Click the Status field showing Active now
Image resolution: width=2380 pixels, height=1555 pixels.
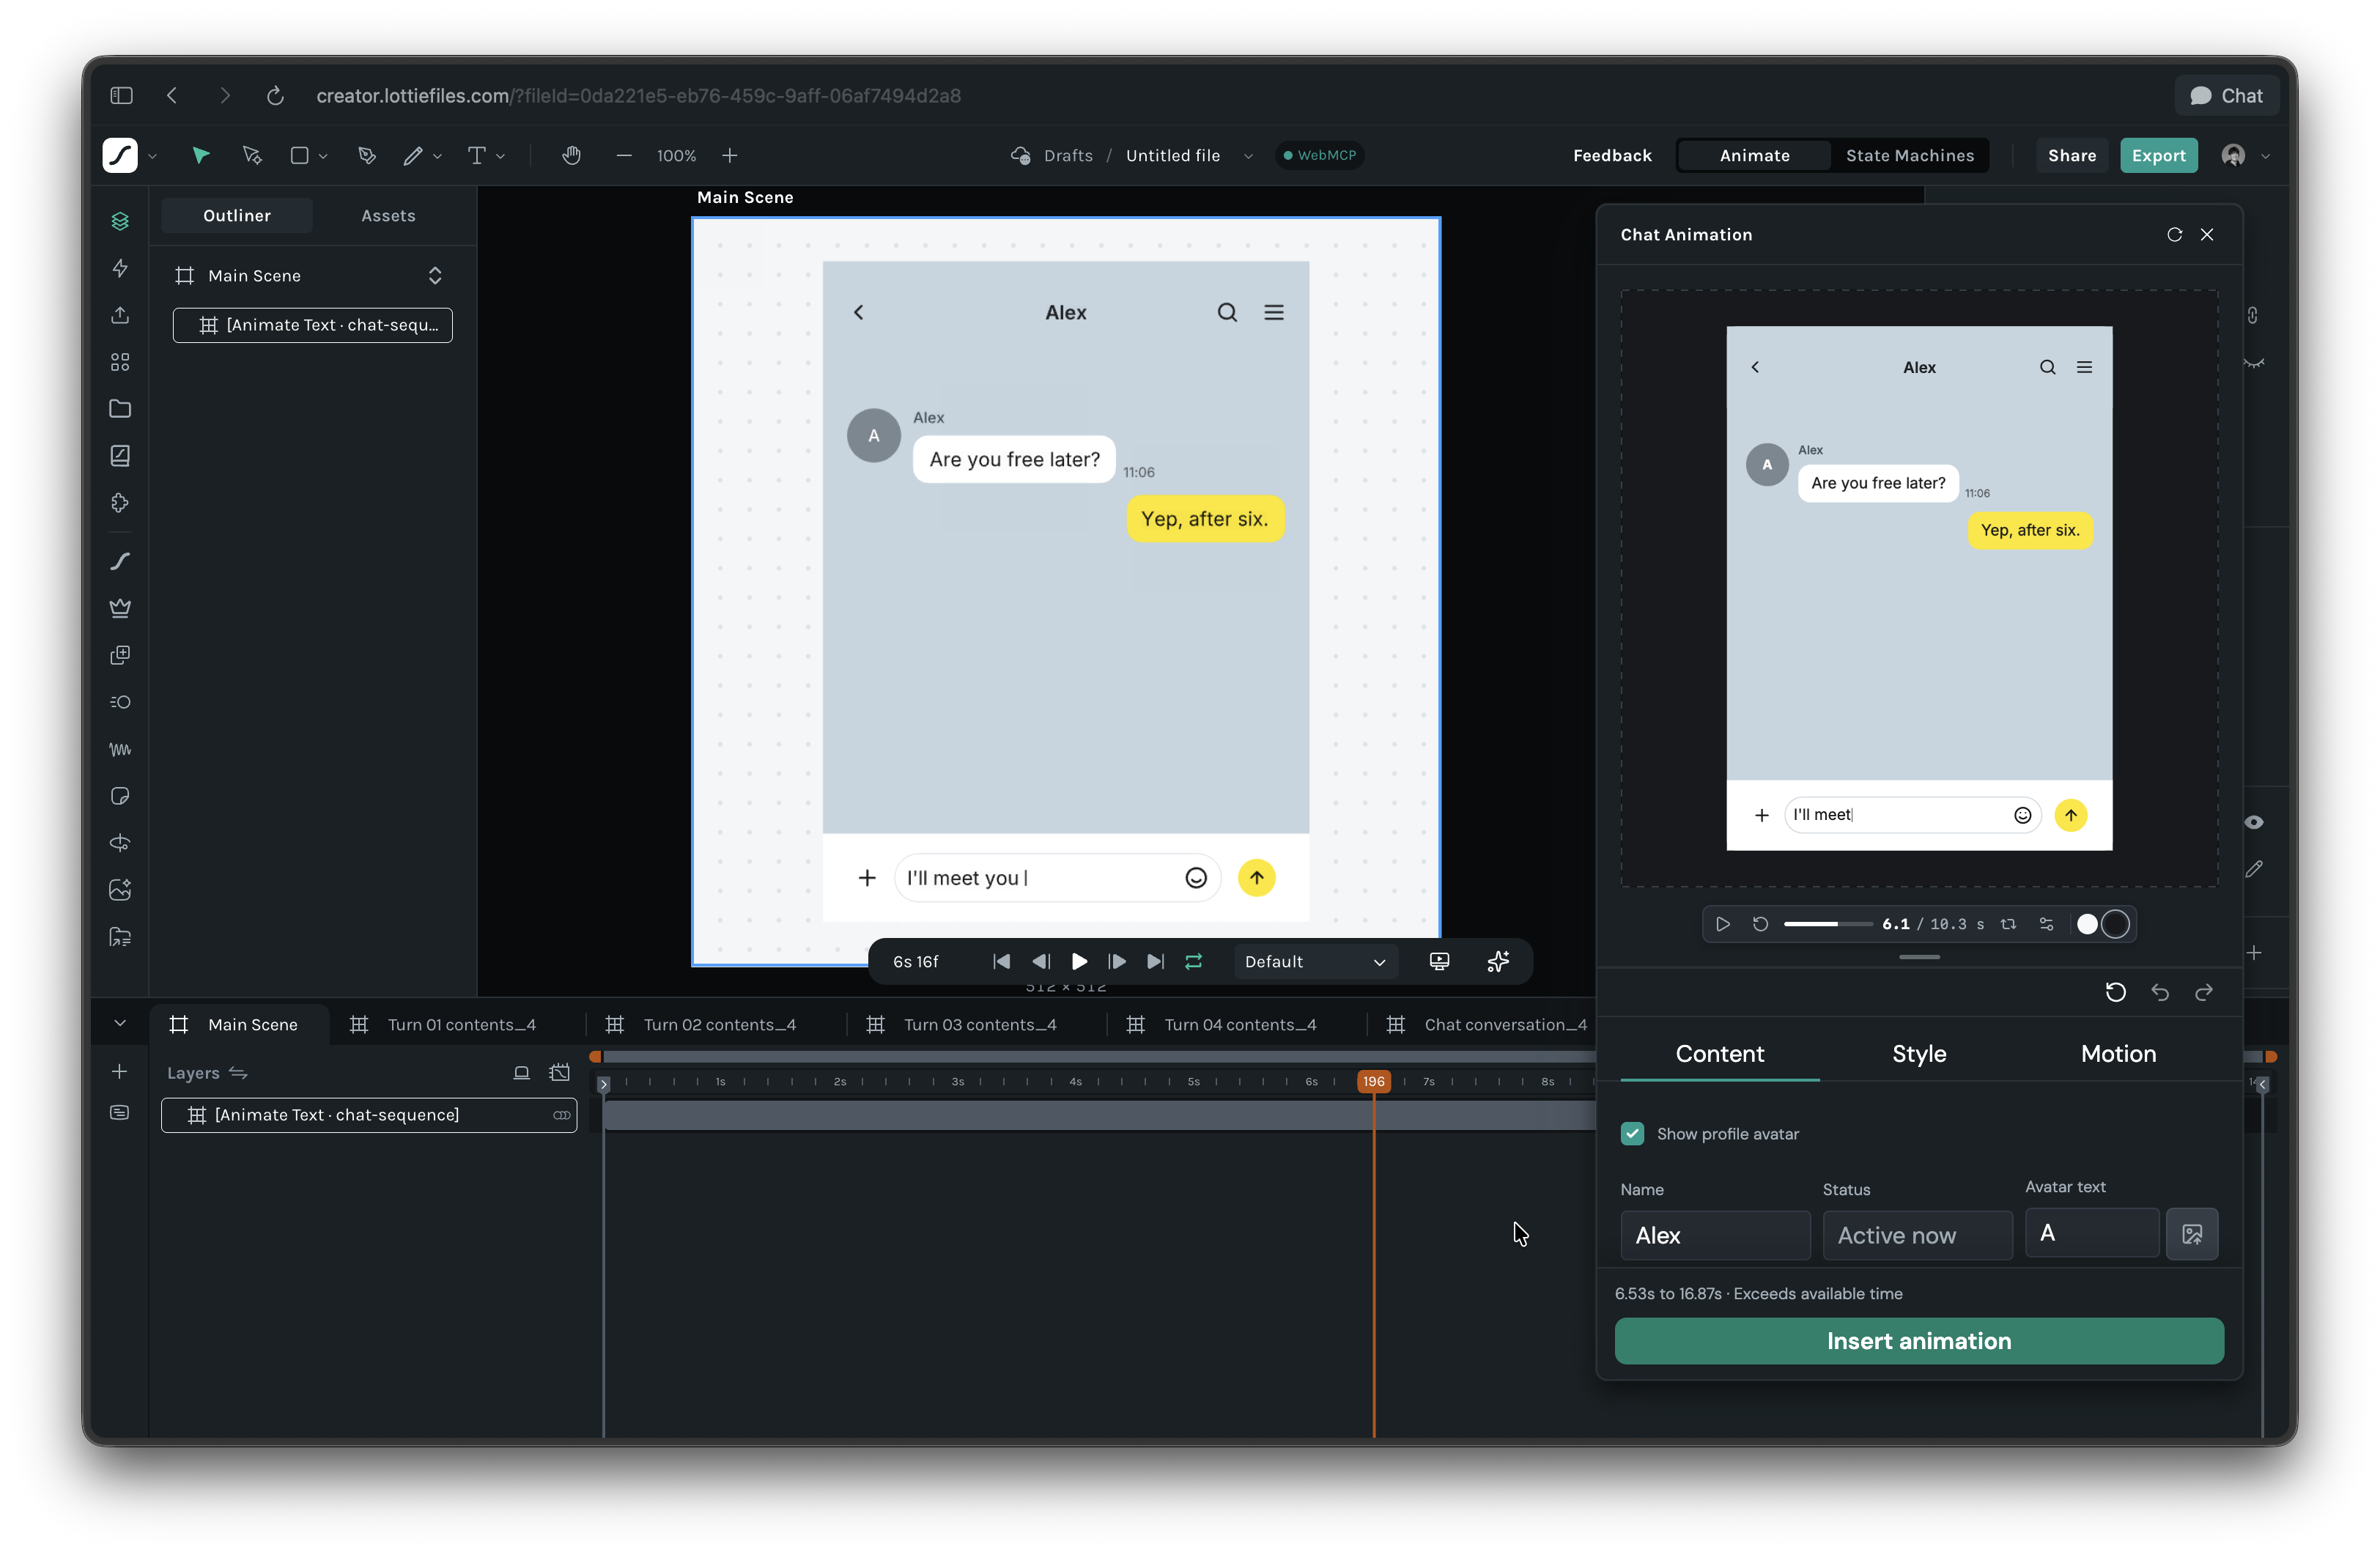point(1917,1235)
